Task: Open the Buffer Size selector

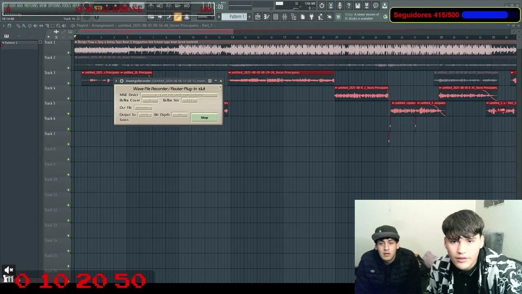Action: (x=189, y=100)
